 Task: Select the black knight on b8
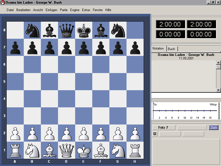pos(32,30)
